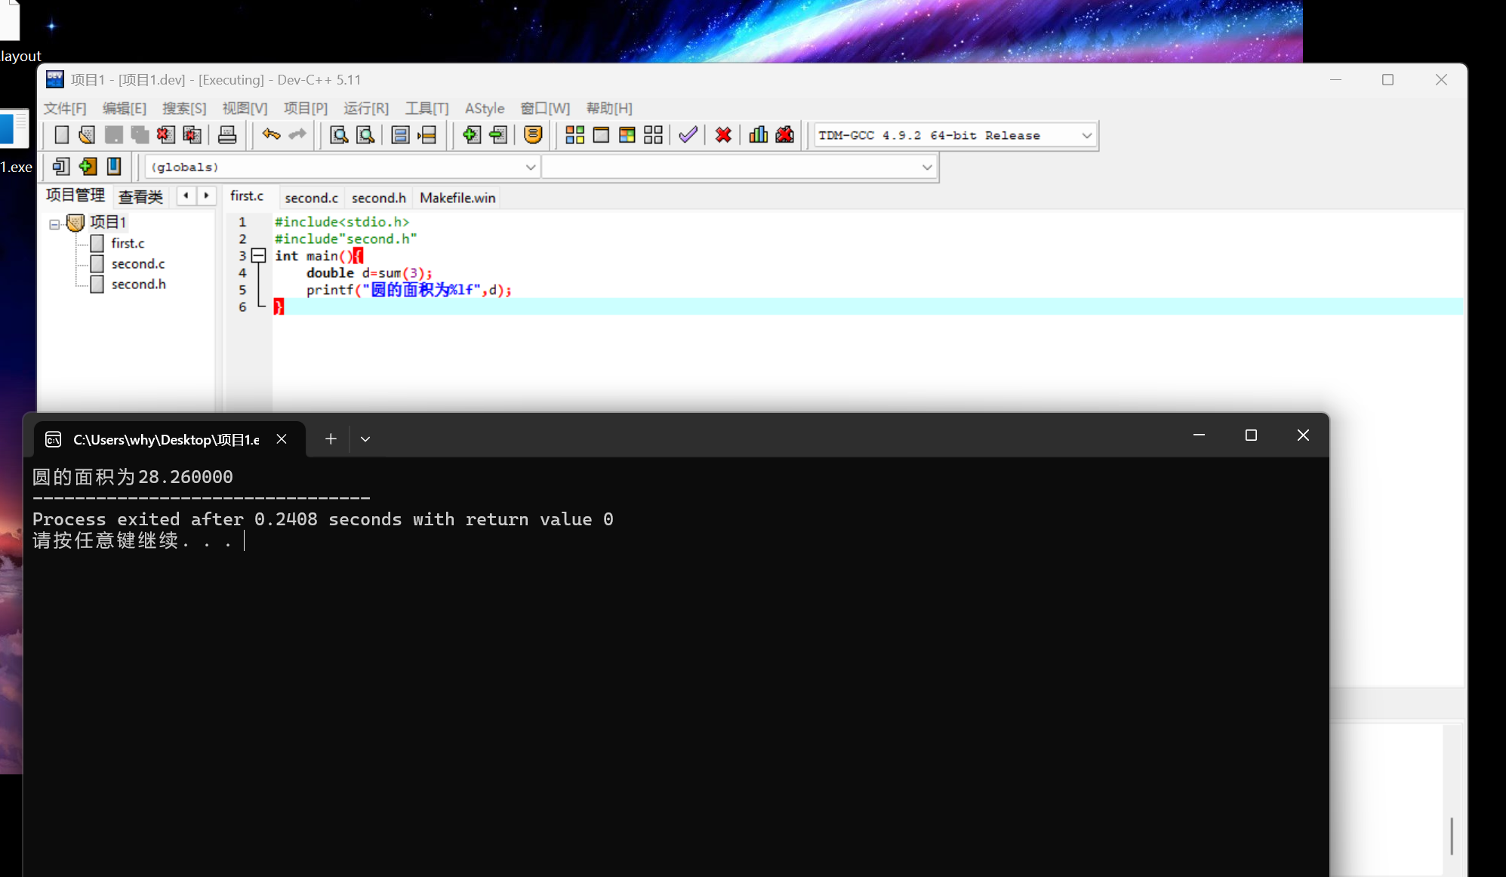
Task: Click the Syntax check checkmark icon
Action: point(687,135)
